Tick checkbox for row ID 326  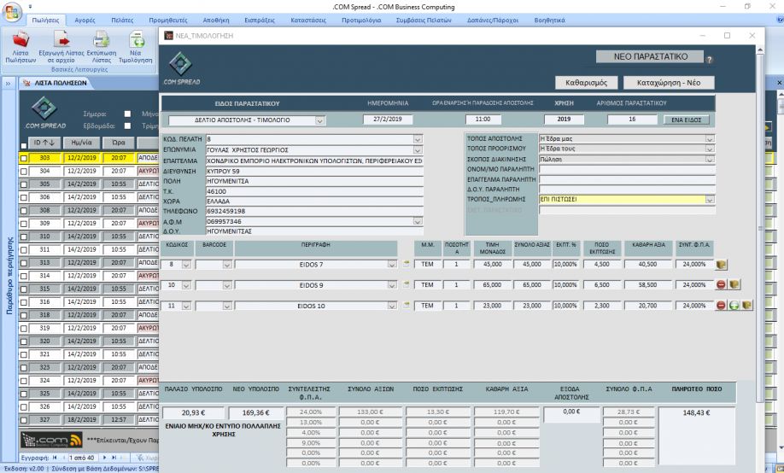pyautogui.click(x=24, y=407)
